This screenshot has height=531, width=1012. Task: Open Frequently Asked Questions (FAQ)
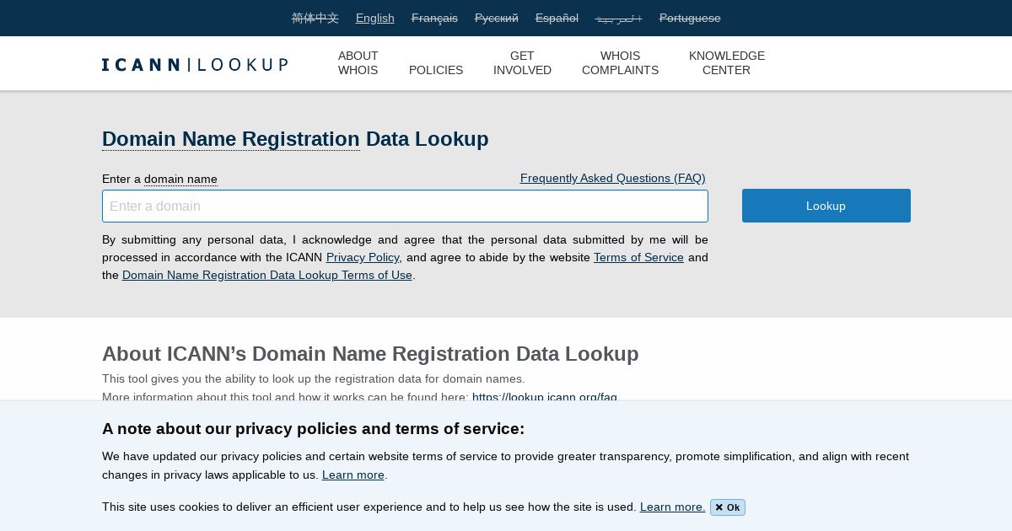pos(613,178)
